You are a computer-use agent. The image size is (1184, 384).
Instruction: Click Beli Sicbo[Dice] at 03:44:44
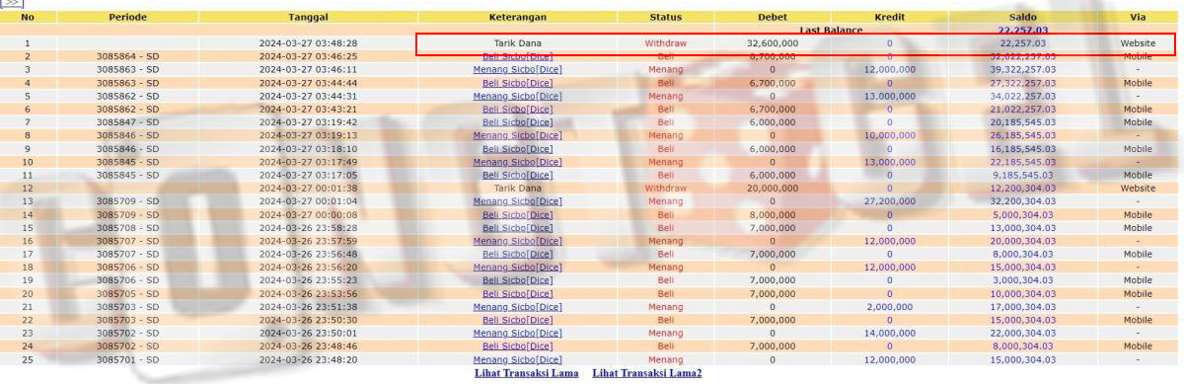(518, 84)
